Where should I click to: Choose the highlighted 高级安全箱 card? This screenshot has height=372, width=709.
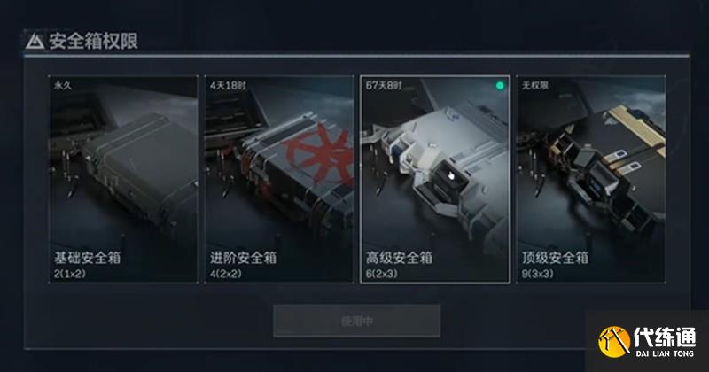point(435,180)
